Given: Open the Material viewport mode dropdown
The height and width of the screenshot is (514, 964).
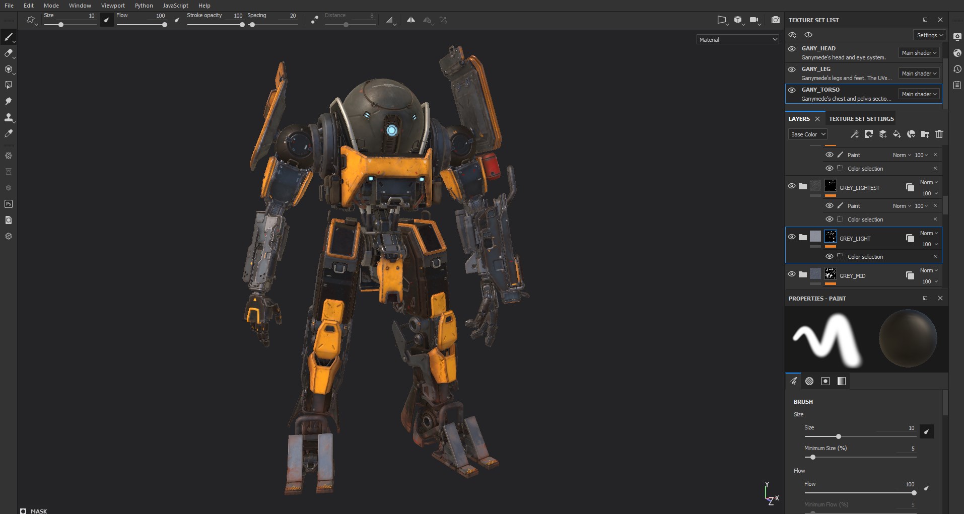Looking at the screenshot, I should (738, 39).
